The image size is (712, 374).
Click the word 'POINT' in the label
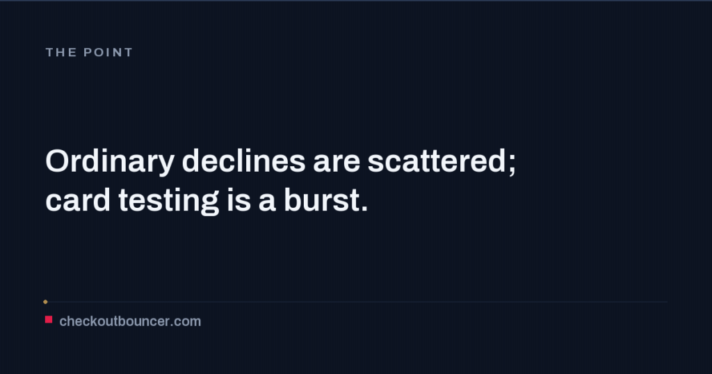tap(108, 52)
